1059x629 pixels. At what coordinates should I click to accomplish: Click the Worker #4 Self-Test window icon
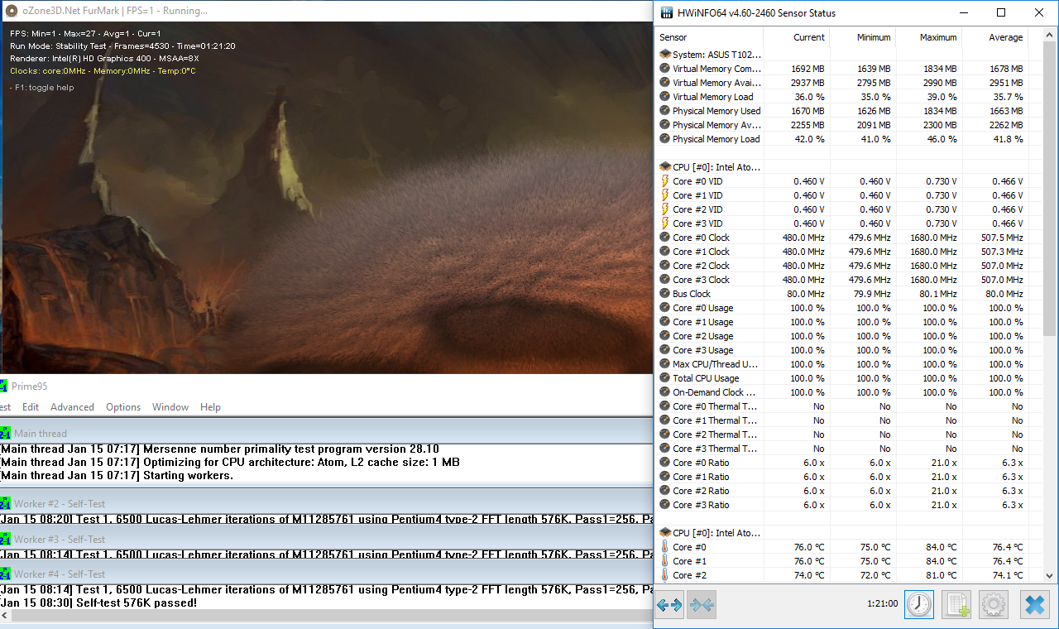(5, 574)
